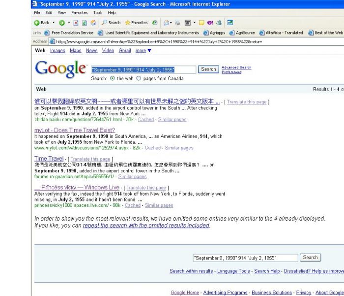This screenshot has height=296, width=344.
Task: Click the bottom Search button
Action: [x=310, y=258]
